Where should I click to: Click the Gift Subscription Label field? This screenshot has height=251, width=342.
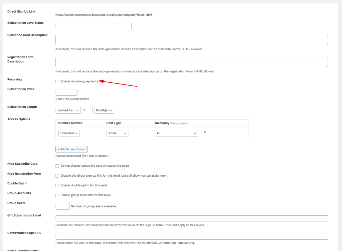coord(192,219)
